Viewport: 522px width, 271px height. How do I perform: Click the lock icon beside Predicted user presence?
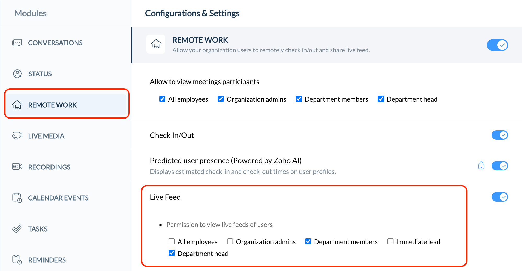[481, 166]
